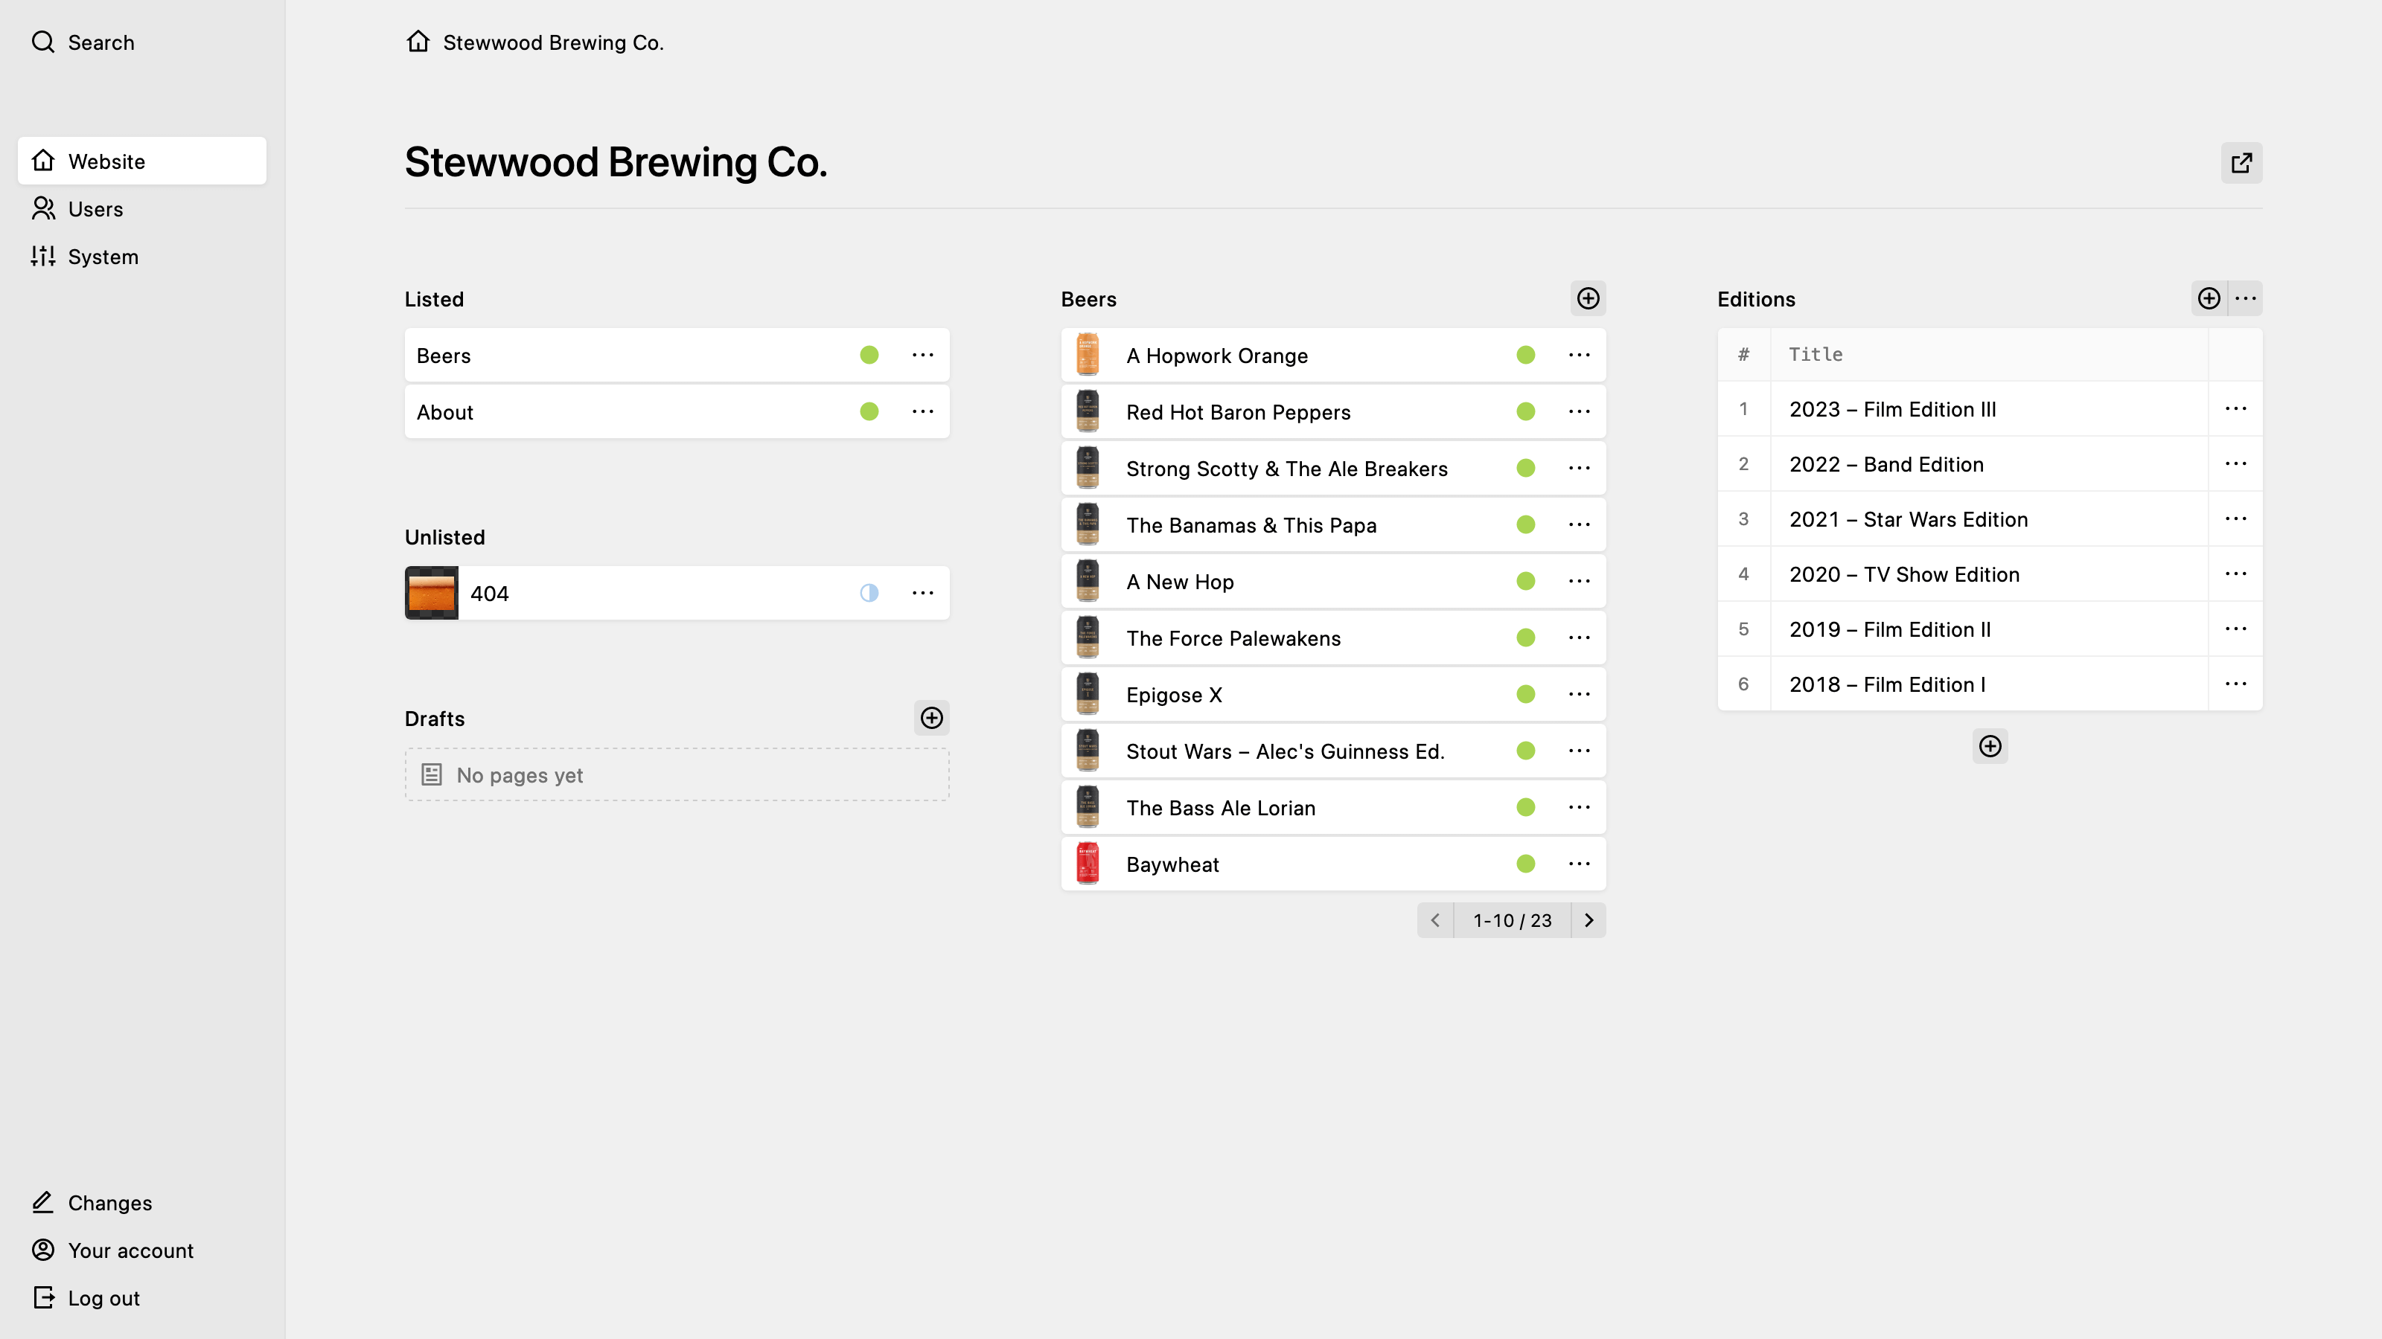Open pagination selector 1-10 / 23
Screen dimensions: 2382x1339
point(1512,920)
